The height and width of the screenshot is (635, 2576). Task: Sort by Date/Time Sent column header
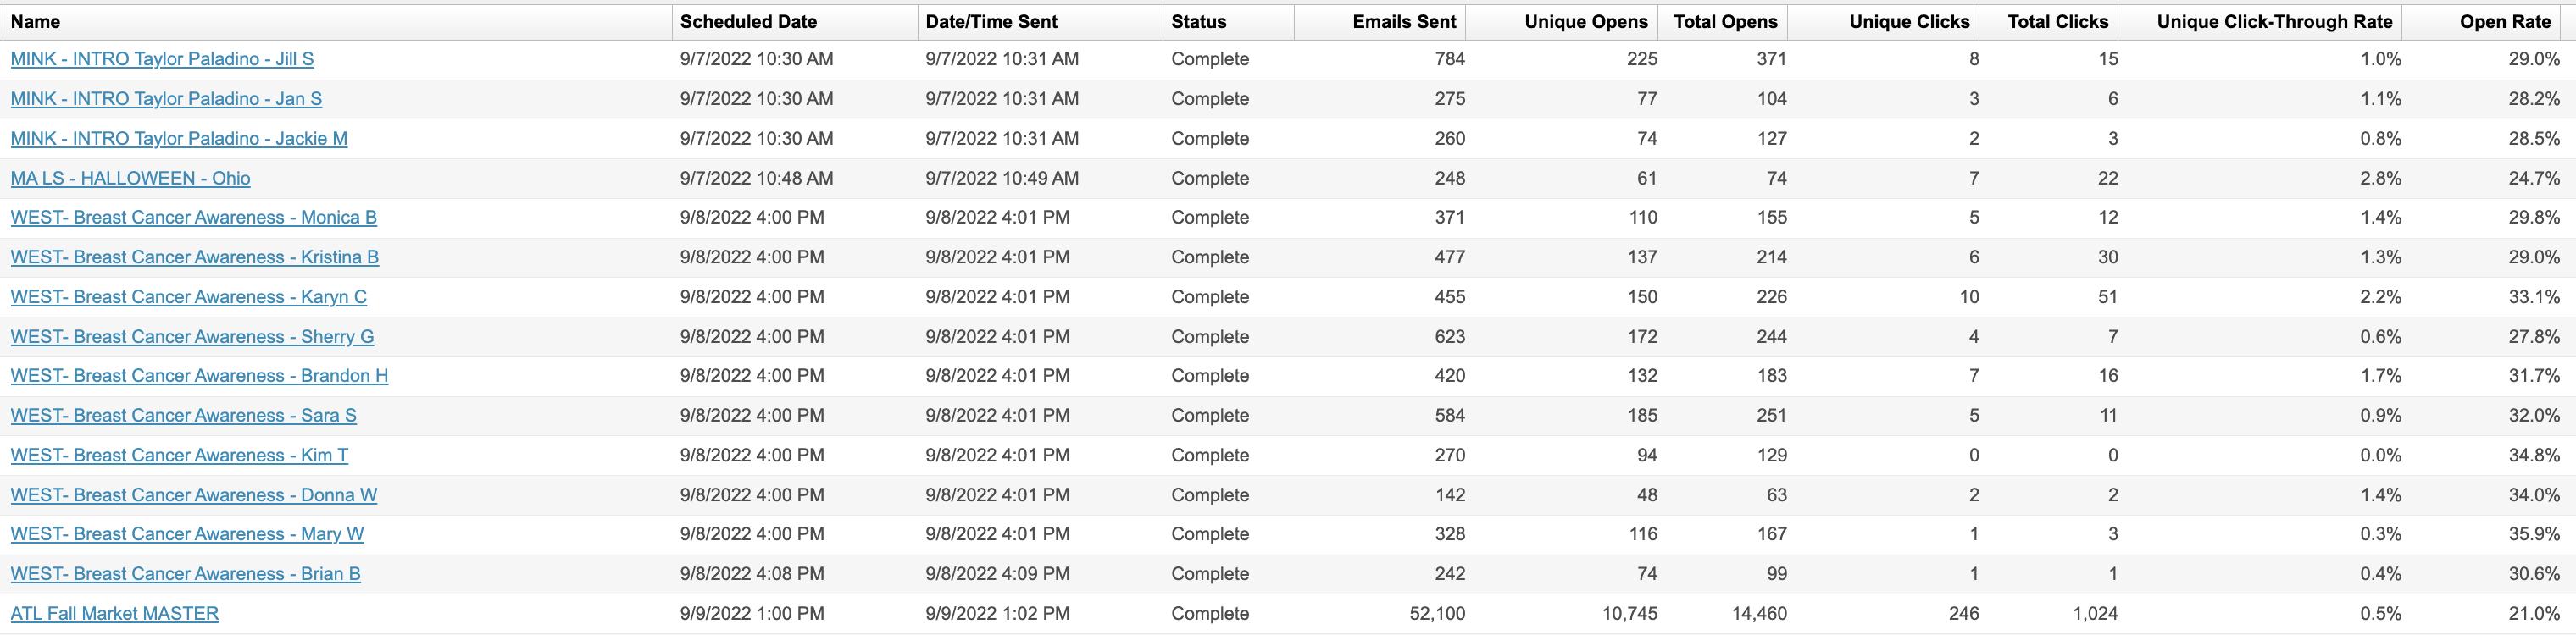click(991, 22)
